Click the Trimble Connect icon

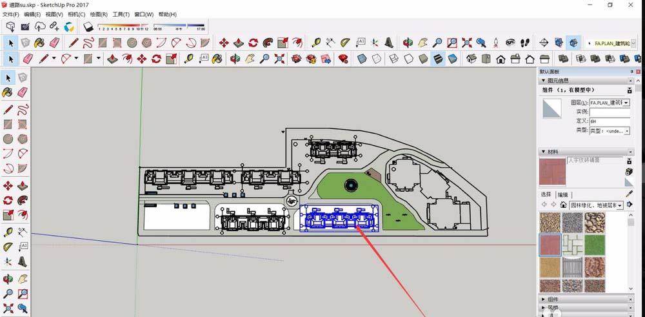(x=69, y=26)
